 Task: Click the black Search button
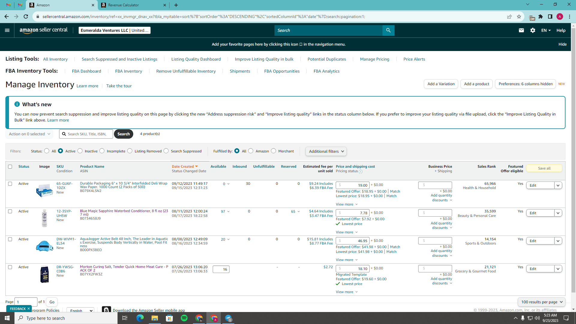click(x=124, y=134)
